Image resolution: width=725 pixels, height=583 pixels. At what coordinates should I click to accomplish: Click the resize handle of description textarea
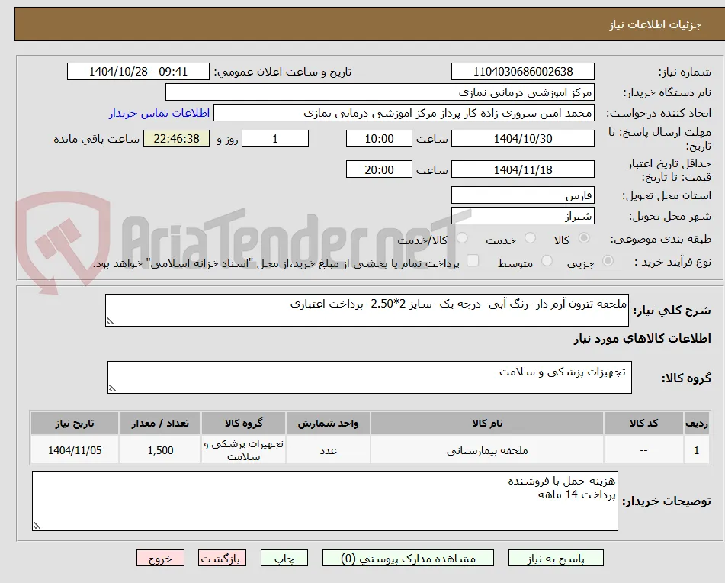click(110, 321)
